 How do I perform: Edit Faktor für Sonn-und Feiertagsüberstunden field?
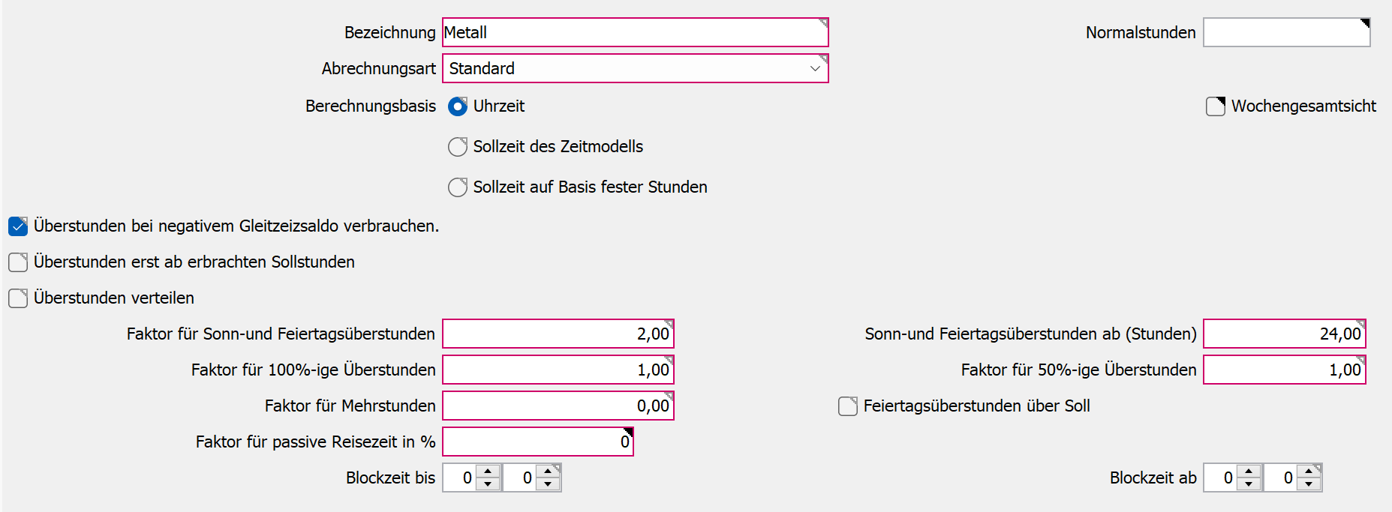(x=558, y=334)
